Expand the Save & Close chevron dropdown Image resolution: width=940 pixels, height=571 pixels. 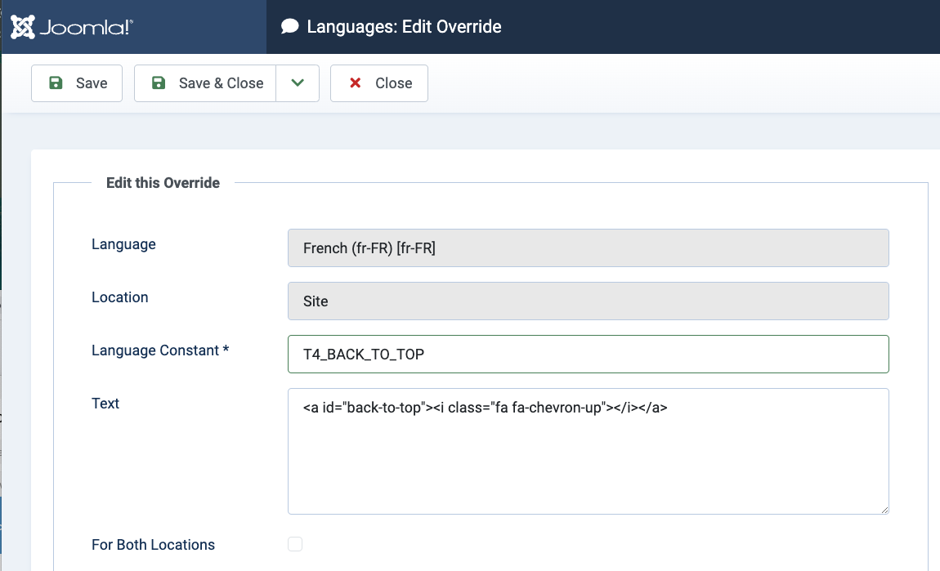(x=298, y=83)
